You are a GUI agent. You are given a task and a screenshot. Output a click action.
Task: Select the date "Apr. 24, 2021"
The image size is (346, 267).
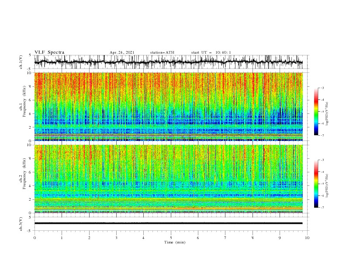122,52
